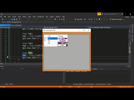Open the Immediate Window tab
Image resolution: width=134 pixels, height=100 pixels.
point(100,84)
